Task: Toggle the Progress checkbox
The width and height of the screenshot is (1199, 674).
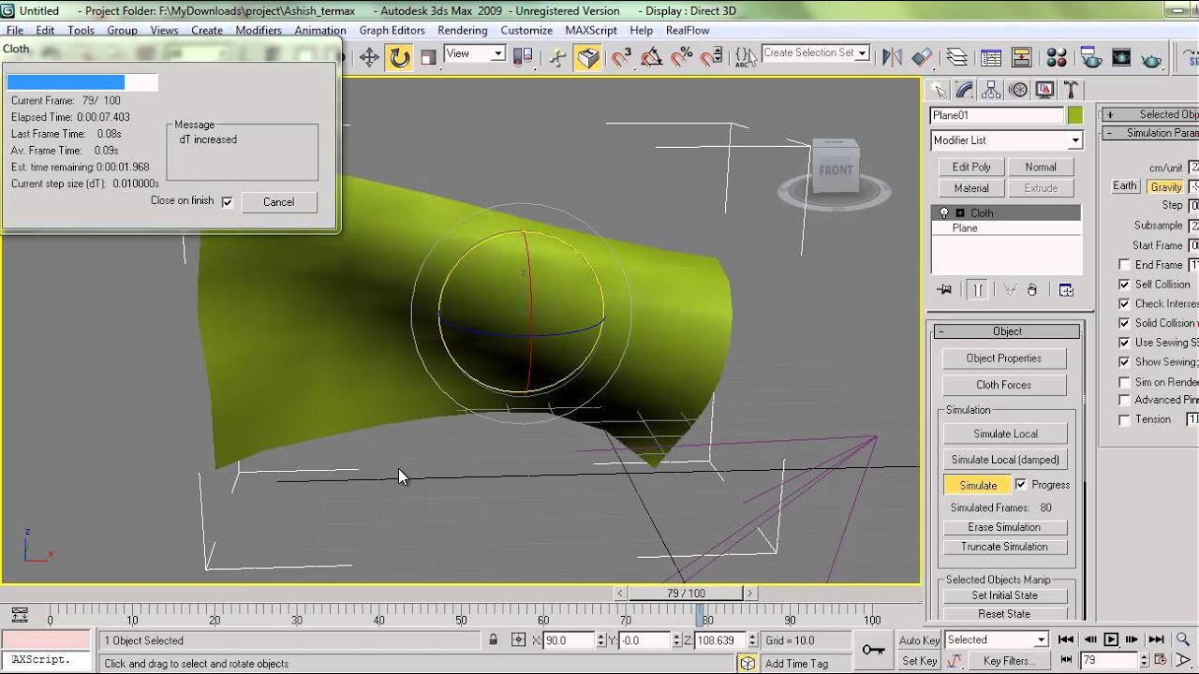Action: (x=1021, y=485)
